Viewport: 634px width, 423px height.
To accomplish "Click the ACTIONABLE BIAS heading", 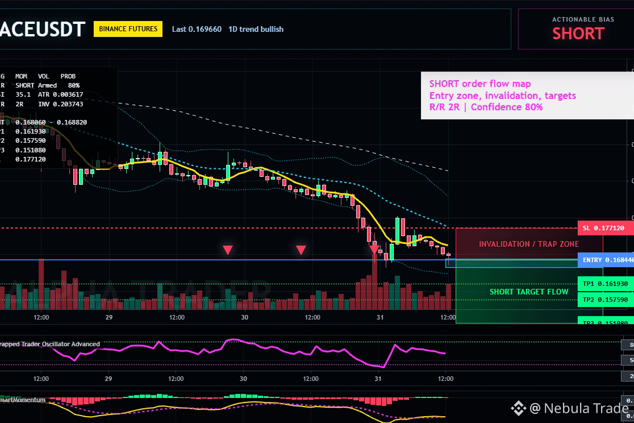I will pyautogui.click(x=583, y=19).
